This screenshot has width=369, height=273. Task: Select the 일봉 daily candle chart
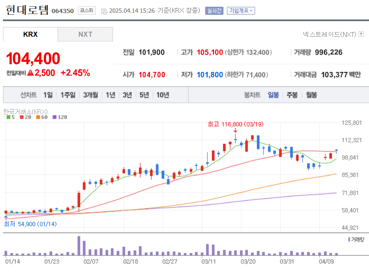[x=273, y=95]
